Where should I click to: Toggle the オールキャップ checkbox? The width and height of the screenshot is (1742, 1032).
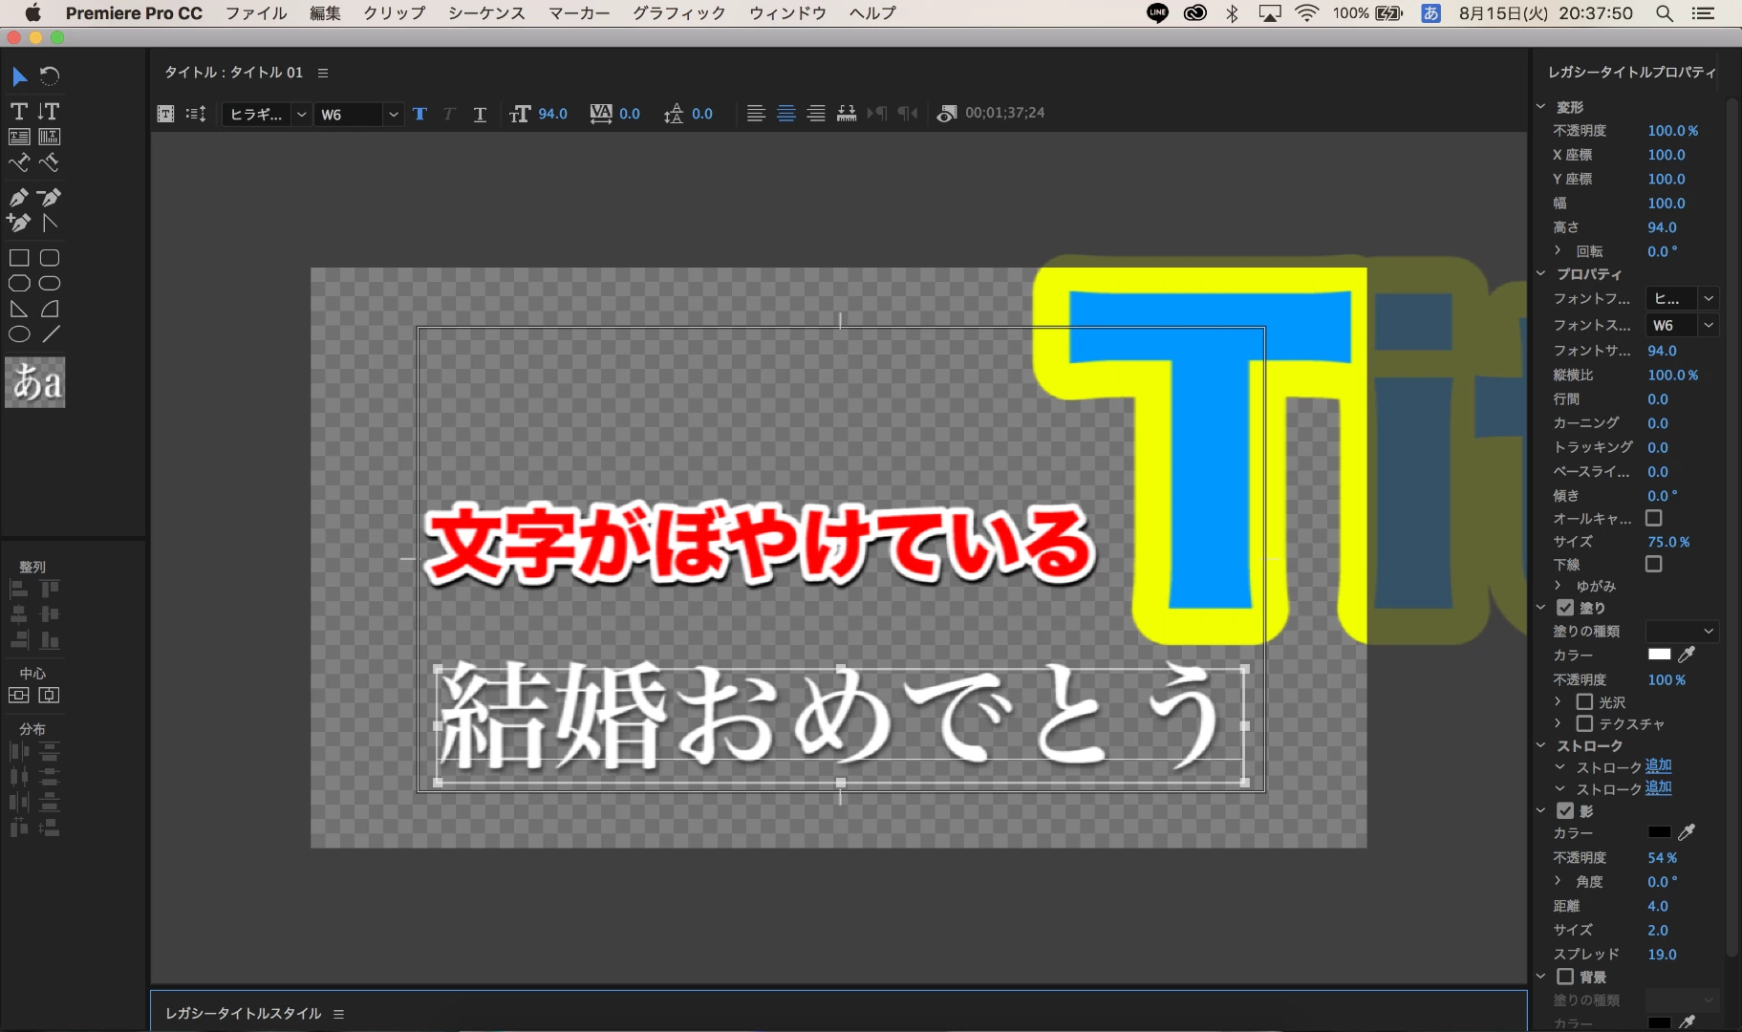pyautogui.click(x=1654, y=518)
